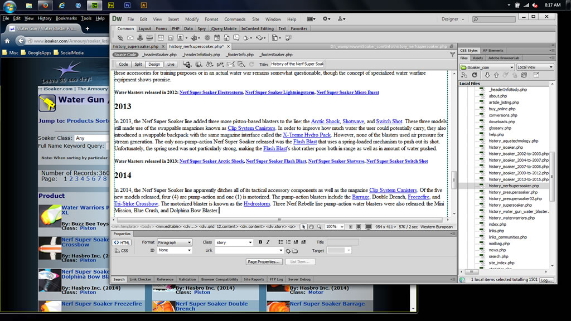Open the Link field dropdown arrow
This screenshot has width=571, height=321.
pos(281,250)
